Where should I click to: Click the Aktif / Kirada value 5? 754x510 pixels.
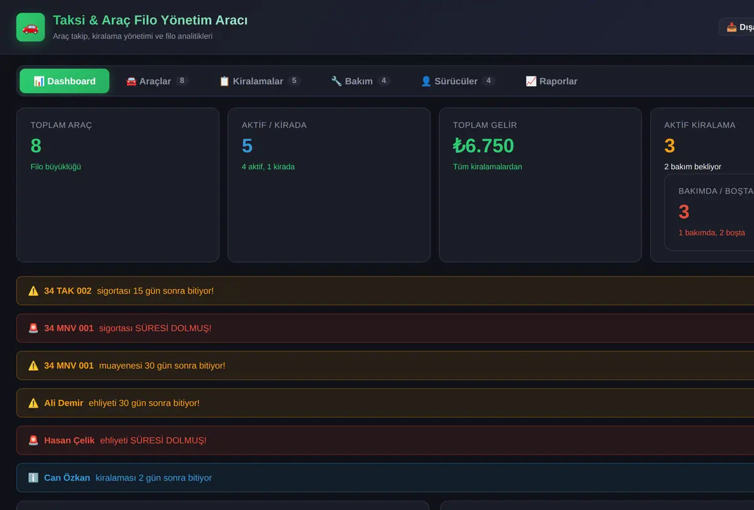(247, 146)
